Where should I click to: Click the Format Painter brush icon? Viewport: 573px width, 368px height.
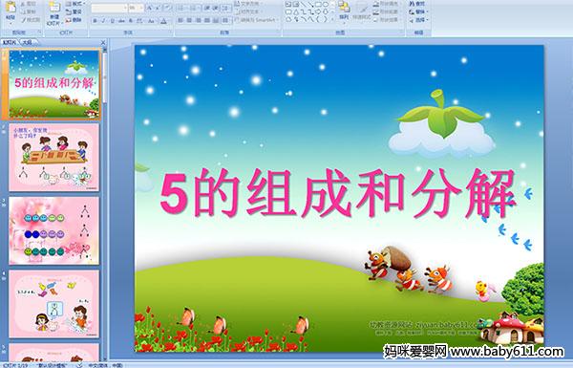(24, 20)
